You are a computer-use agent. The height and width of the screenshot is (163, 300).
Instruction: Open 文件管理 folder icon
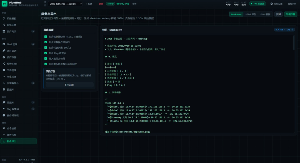coord(4,70)
